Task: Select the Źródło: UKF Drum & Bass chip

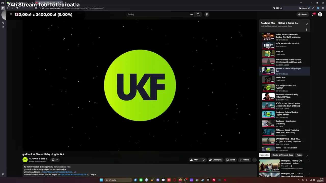Action: point(283,155)
